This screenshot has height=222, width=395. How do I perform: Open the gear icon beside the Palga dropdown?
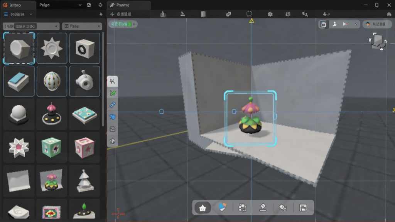pyautogui.click(x=100, y=5)
